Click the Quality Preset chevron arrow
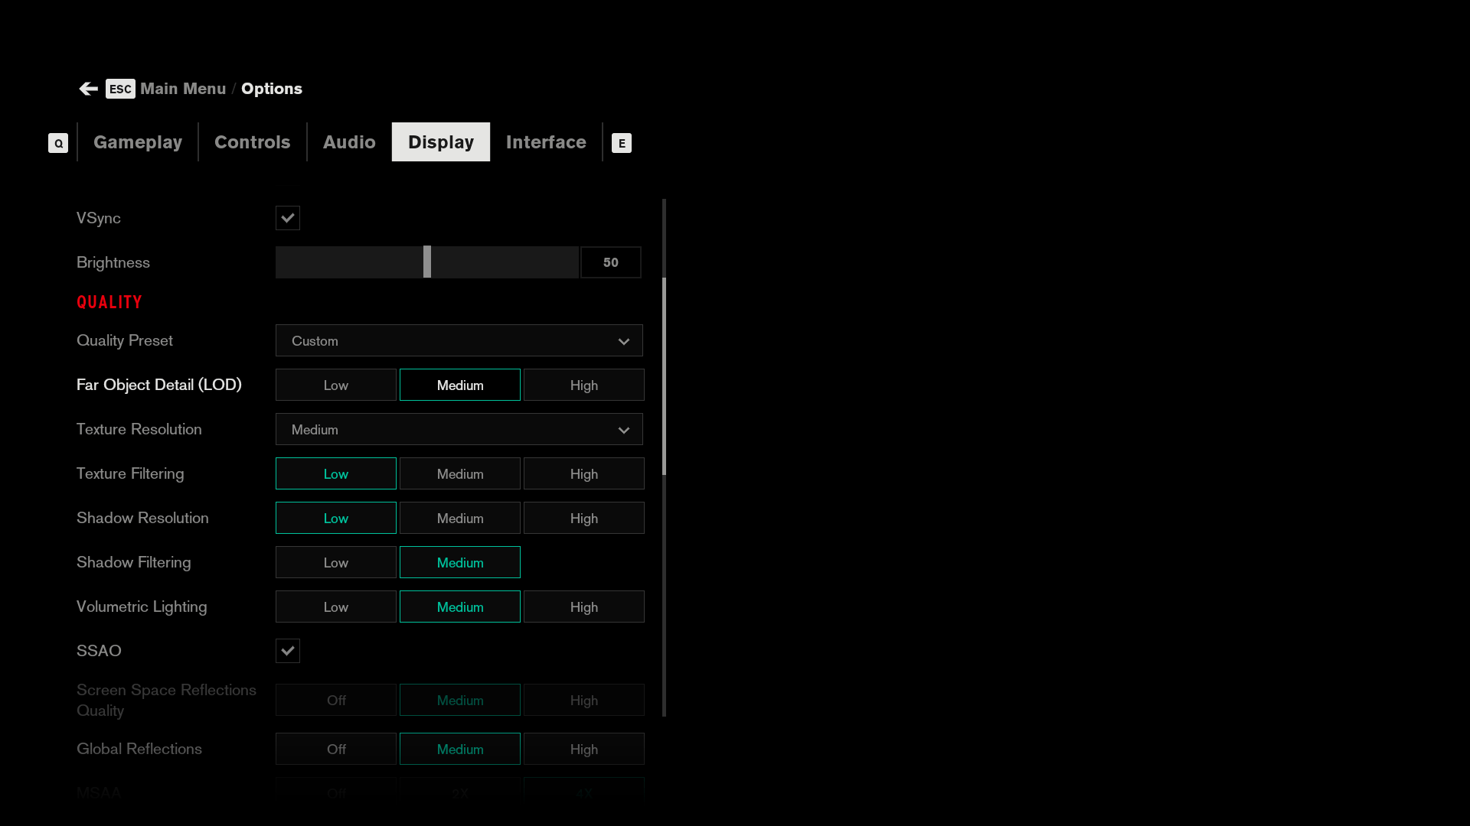This screenshot has height=826, width=1470. coord(624,342)
